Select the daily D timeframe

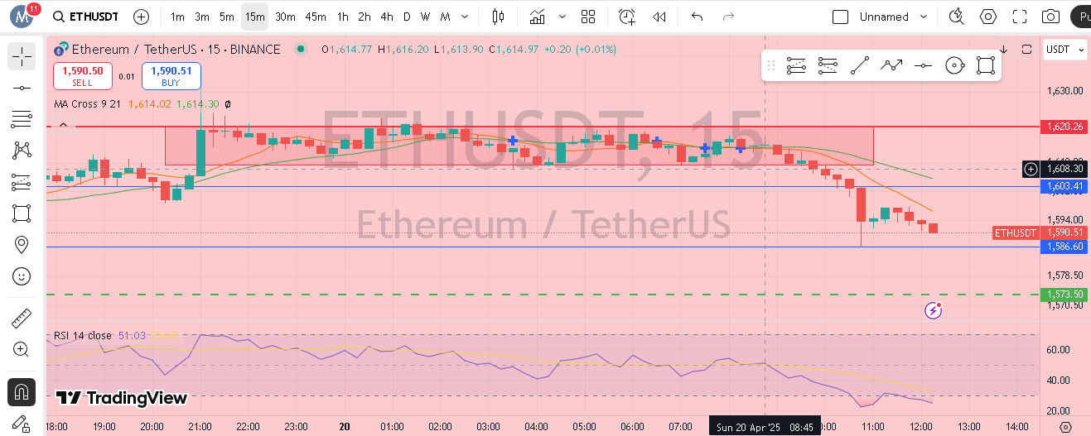point(407,17)
